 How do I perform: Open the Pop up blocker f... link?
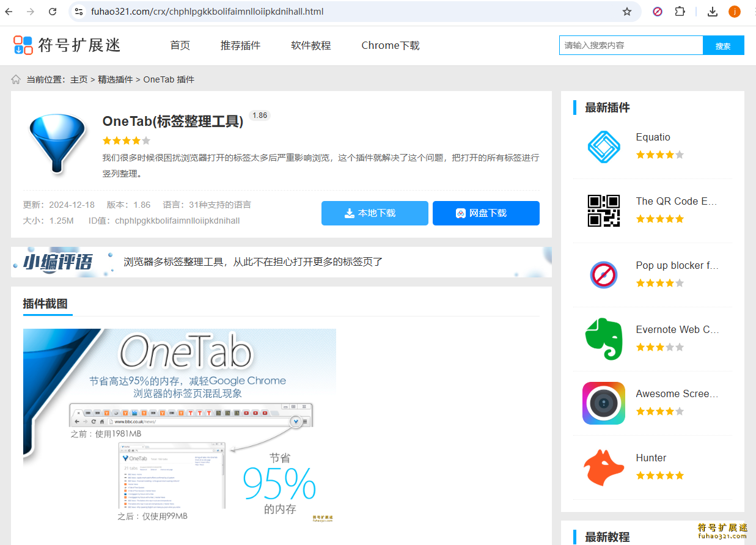(x=677, y=265)
